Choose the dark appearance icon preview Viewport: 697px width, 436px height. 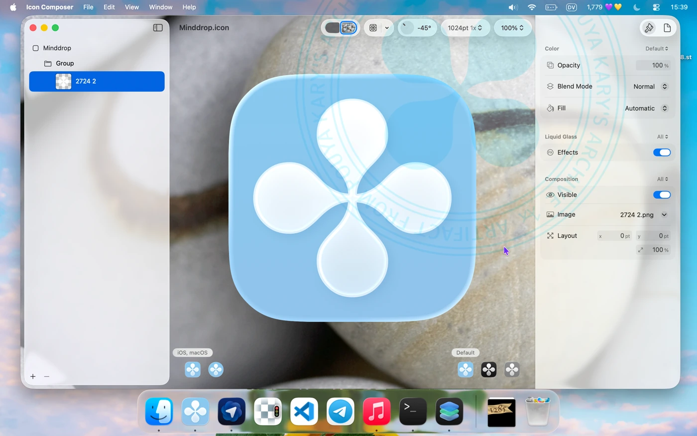488,370
